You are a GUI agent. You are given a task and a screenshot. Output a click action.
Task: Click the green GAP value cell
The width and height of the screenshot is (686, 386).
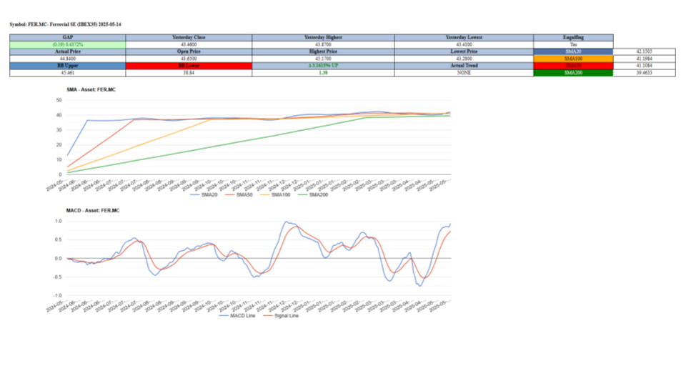[67, 44]
